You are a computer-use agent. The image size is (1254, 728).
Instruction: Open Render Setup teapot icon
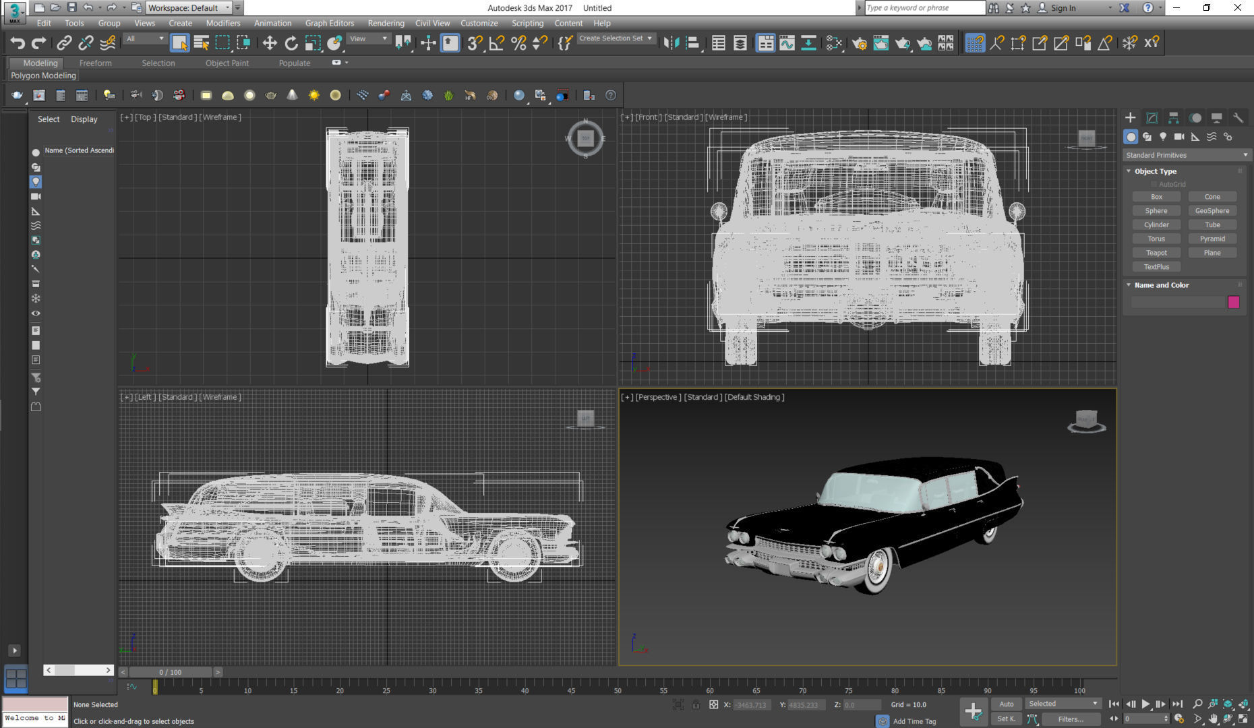(860, 43)
